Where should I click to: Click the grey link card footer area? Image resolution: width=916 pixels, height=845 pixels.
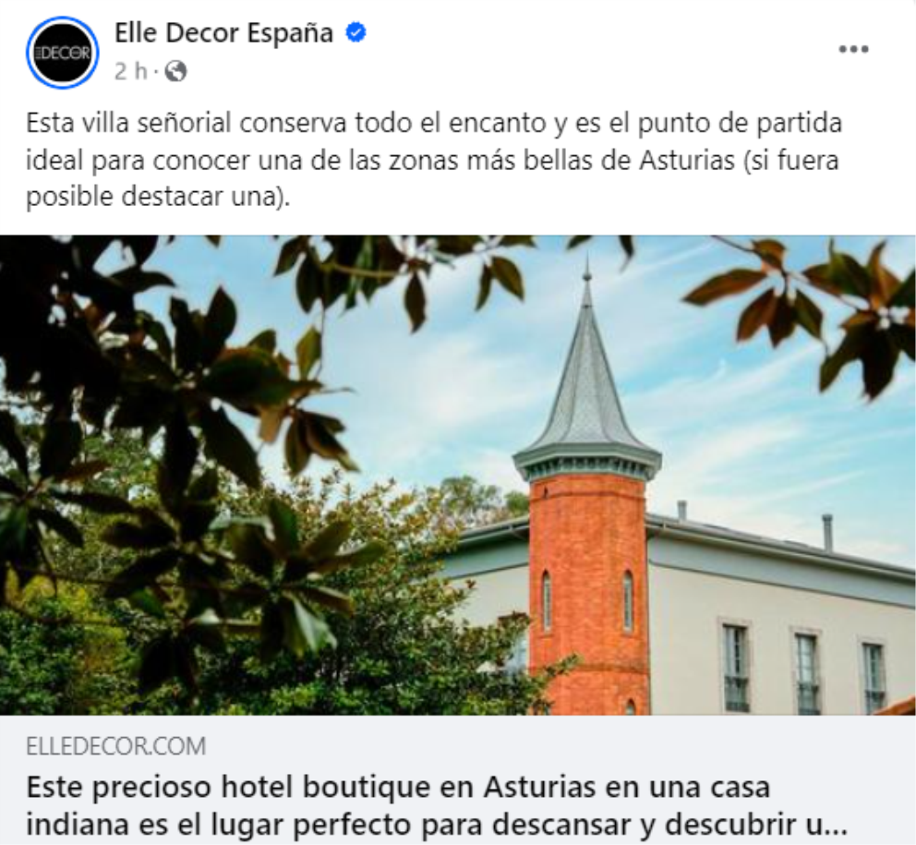coord(458,780)
